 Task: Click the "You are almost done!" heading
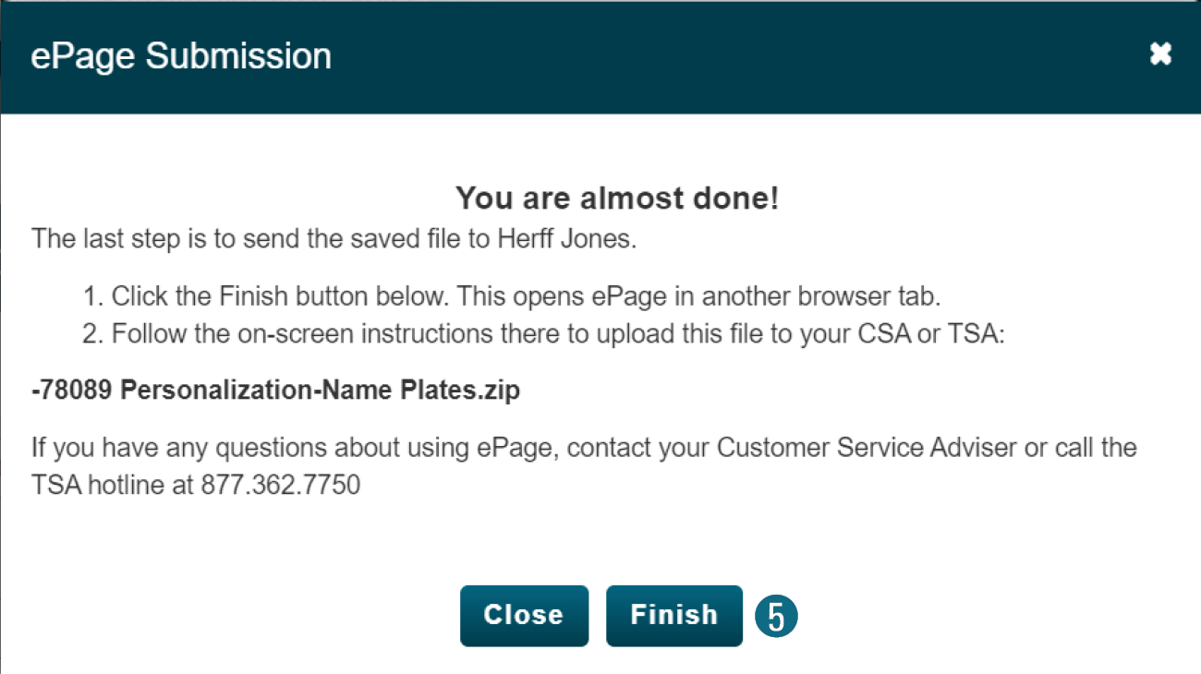coord(617,199)
